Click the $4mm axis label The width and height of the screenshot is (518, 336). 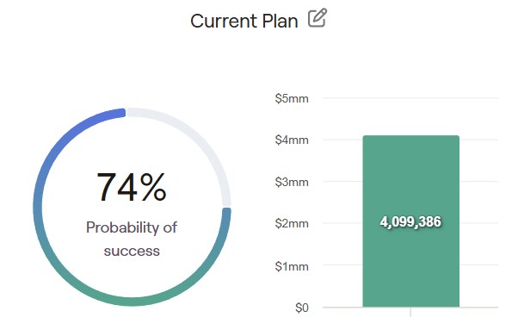tap(292, 140)
